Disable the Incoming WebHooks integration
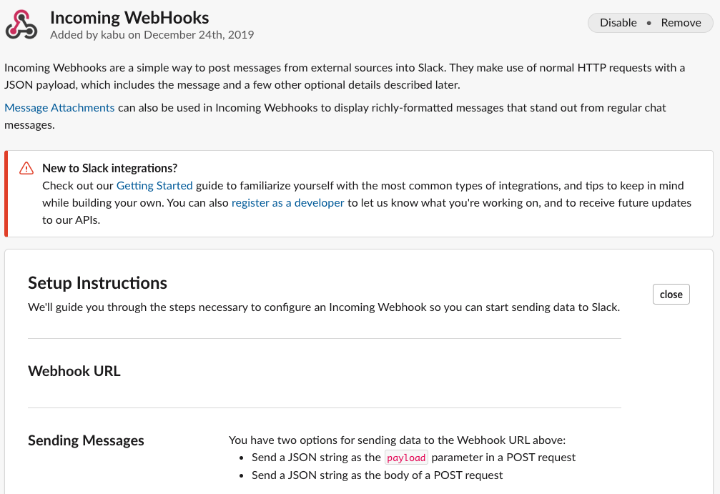The width and height of the screenshot is (720, 494). coord(618,23)
